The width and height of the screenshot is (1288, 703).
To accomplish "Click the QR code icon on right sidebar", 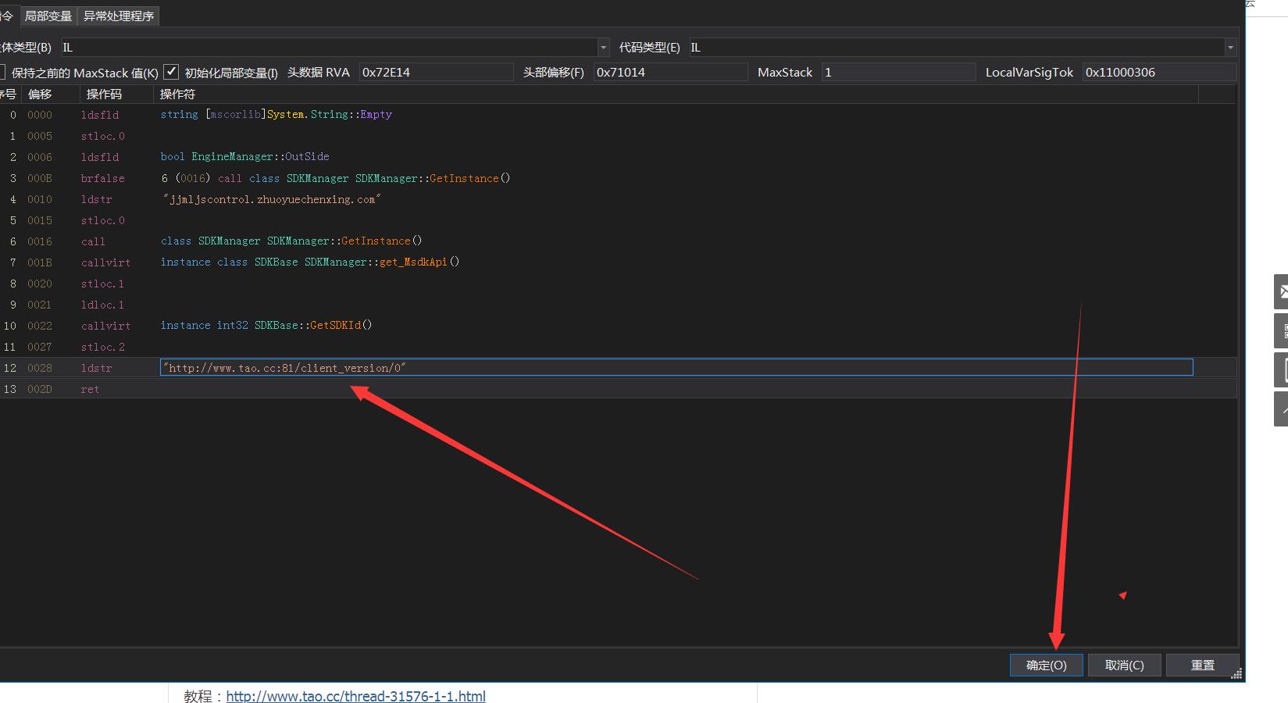I will pyautogui.click(x=1281, y=331).
